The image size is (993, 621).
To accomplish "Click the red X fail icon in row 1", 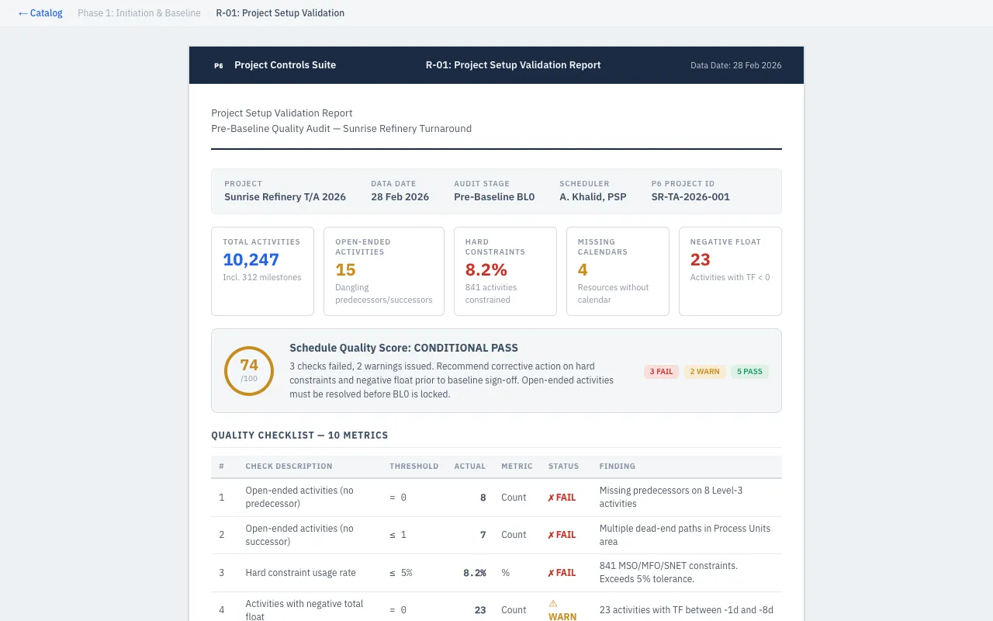I will tap(551, 498).
